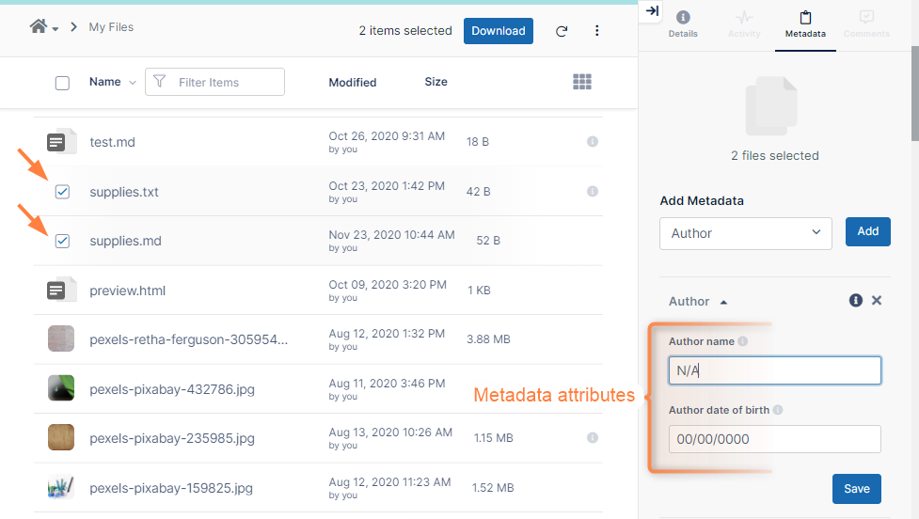Switch to the Details tab
Image resolution: width=919 pixels, height=519 pixels.
pos(683,24)
